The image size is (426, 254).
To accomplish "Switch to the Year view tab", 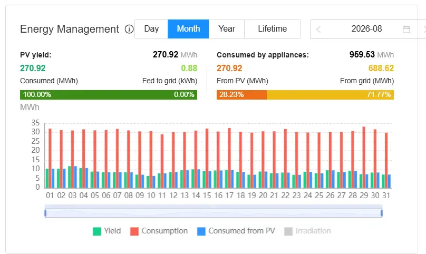I will tap(227, 29).
